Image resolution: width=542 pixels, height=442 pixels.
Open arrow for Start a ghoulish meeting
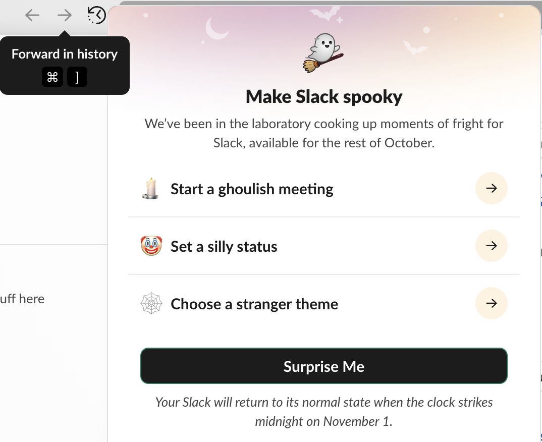tap(491, 189)
